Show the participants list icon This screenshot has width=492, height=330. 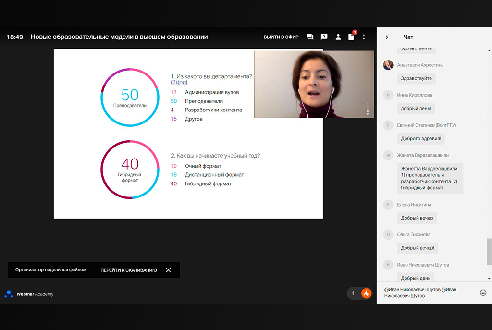[x=338, y=37]
